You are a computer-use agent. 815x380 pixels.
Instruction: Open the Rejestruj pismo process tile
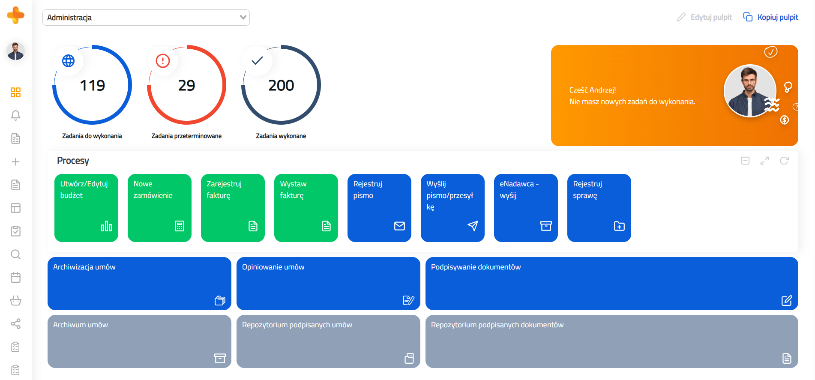[379, 208]
